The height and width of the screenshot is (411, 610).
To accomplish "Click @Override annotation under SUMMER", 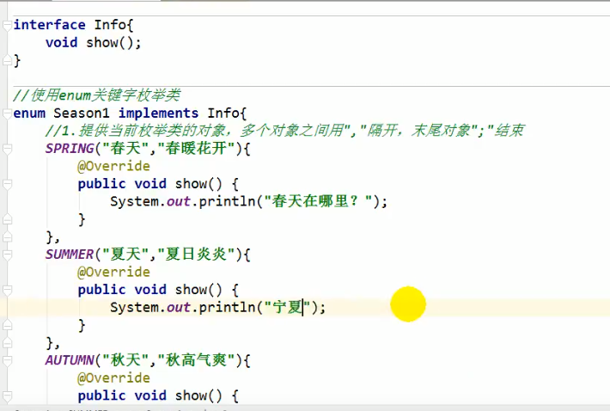I will coord(113,272).
